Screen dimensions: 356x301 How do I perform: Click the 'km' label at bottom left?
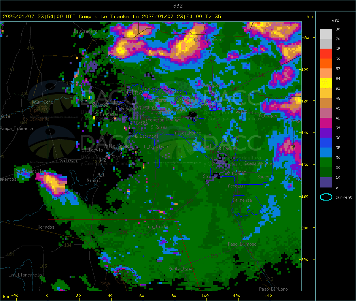pos(6,297)
